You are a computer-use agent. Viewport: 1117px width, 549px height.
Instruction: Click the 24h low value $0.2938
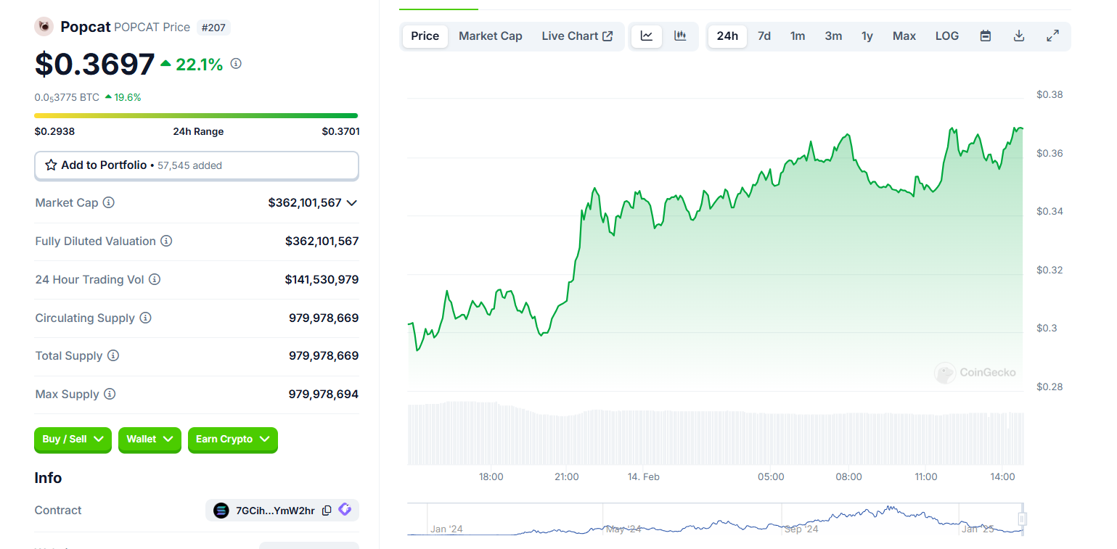[54, 131]
